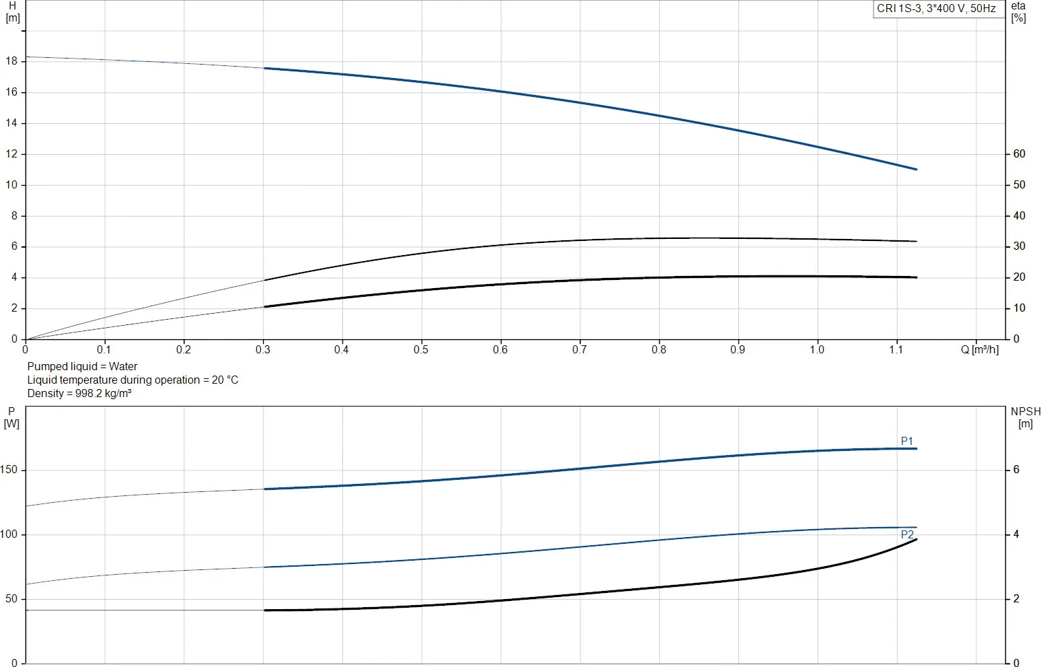
Task: Click the 6 tick on the NPSH axis
Action: [x=1017, y=469]
